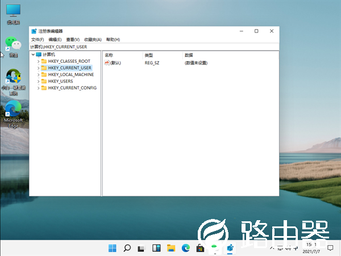Open the 此电脑 desktop icon
This screenshot has width=341, height=256.
point(13,14)
